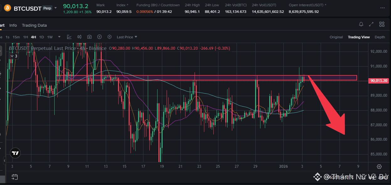Image resolution: width=391 pixels, height=185 pixels.
Task: Click the 19 date on time axis
Action: click(162, 166)
